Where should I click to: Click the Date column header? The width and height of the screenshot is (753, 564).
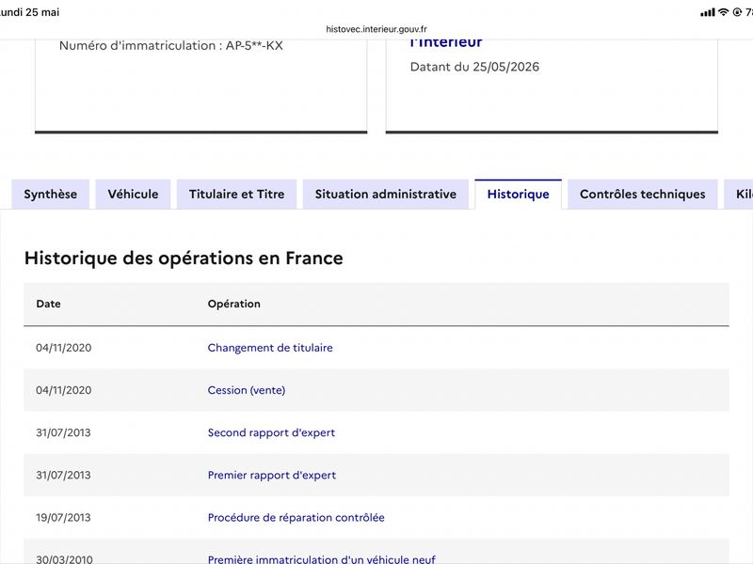(49, 304)
